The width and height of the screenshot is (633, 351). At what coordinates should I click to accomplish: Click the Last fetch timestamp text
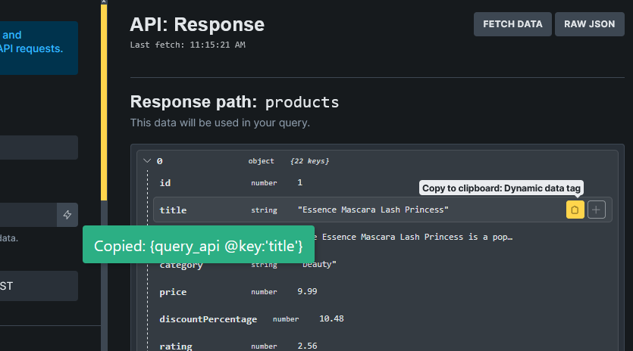click(188, 45)
